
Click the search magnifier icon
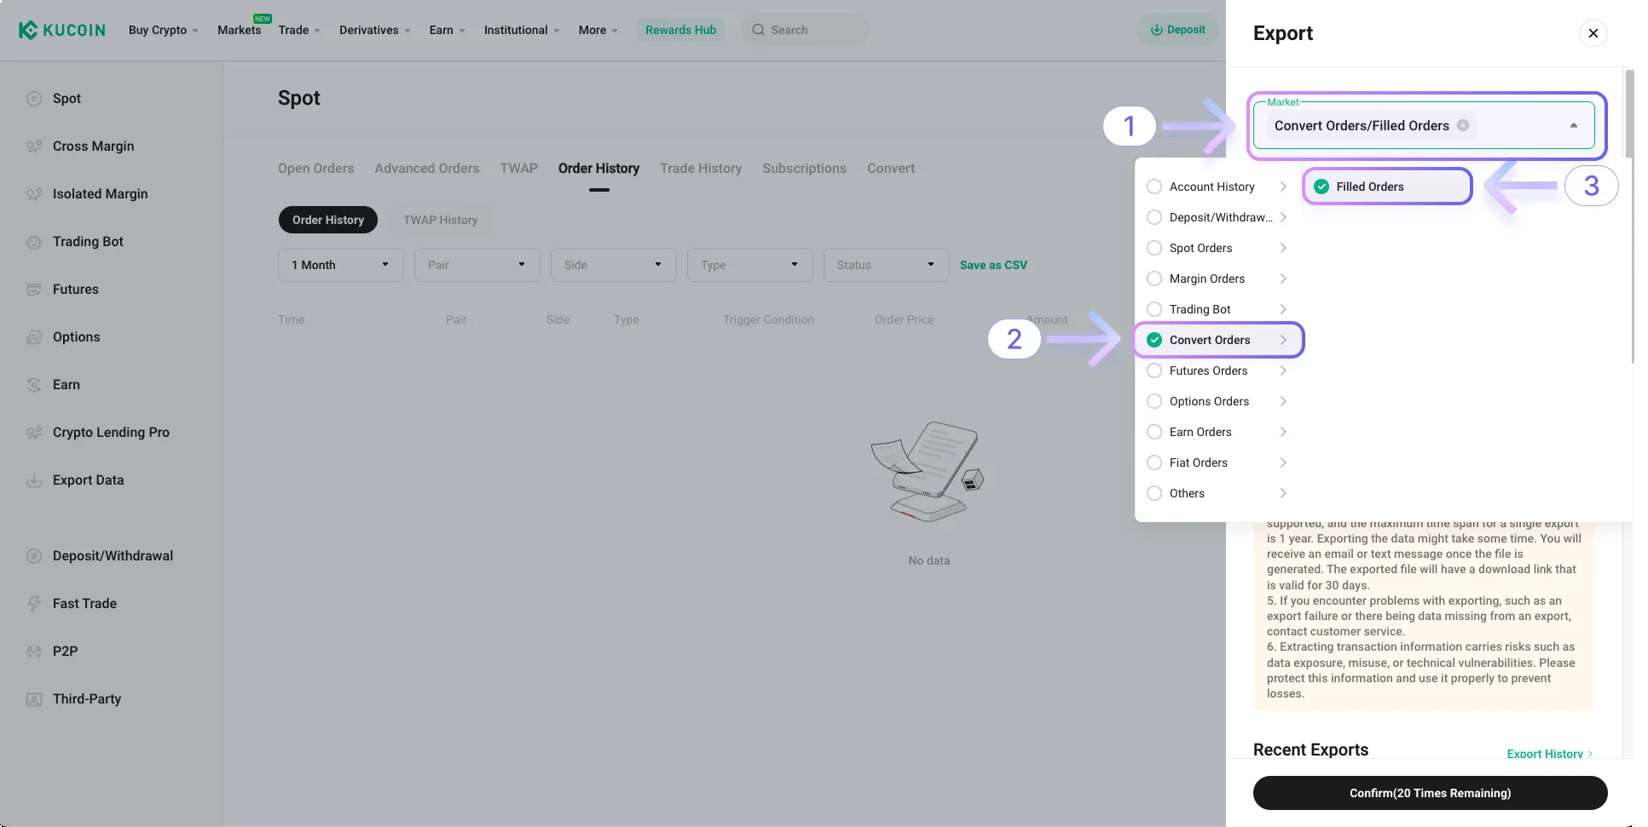click(758, 30)
